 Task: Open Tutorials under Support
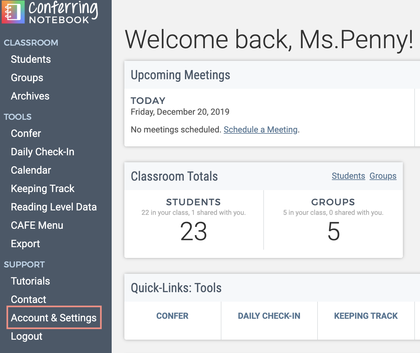point(30,281)
